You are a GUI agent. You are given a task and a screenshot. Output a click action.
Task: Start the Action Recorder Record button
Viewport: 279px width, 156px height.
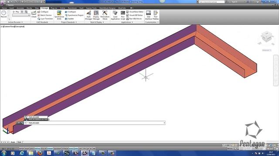click(3, 14)
